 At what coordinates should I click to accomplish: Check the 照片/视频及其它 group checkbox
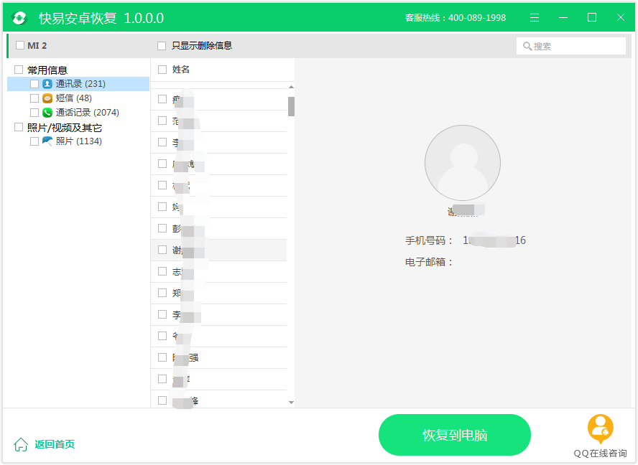pos(19,127)
